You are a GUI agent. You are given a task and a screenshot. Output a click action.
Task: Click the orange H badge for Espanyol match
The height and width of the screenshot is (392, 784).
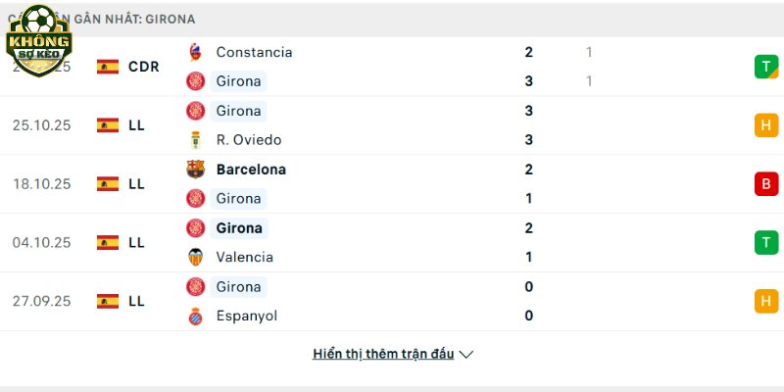tap(765, 302)
